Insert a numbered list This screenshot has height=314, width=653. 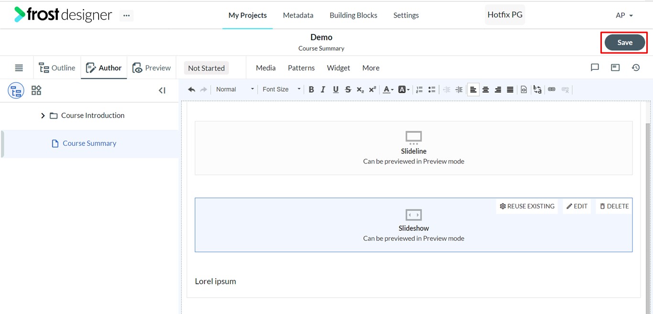(x=419, y=89)
